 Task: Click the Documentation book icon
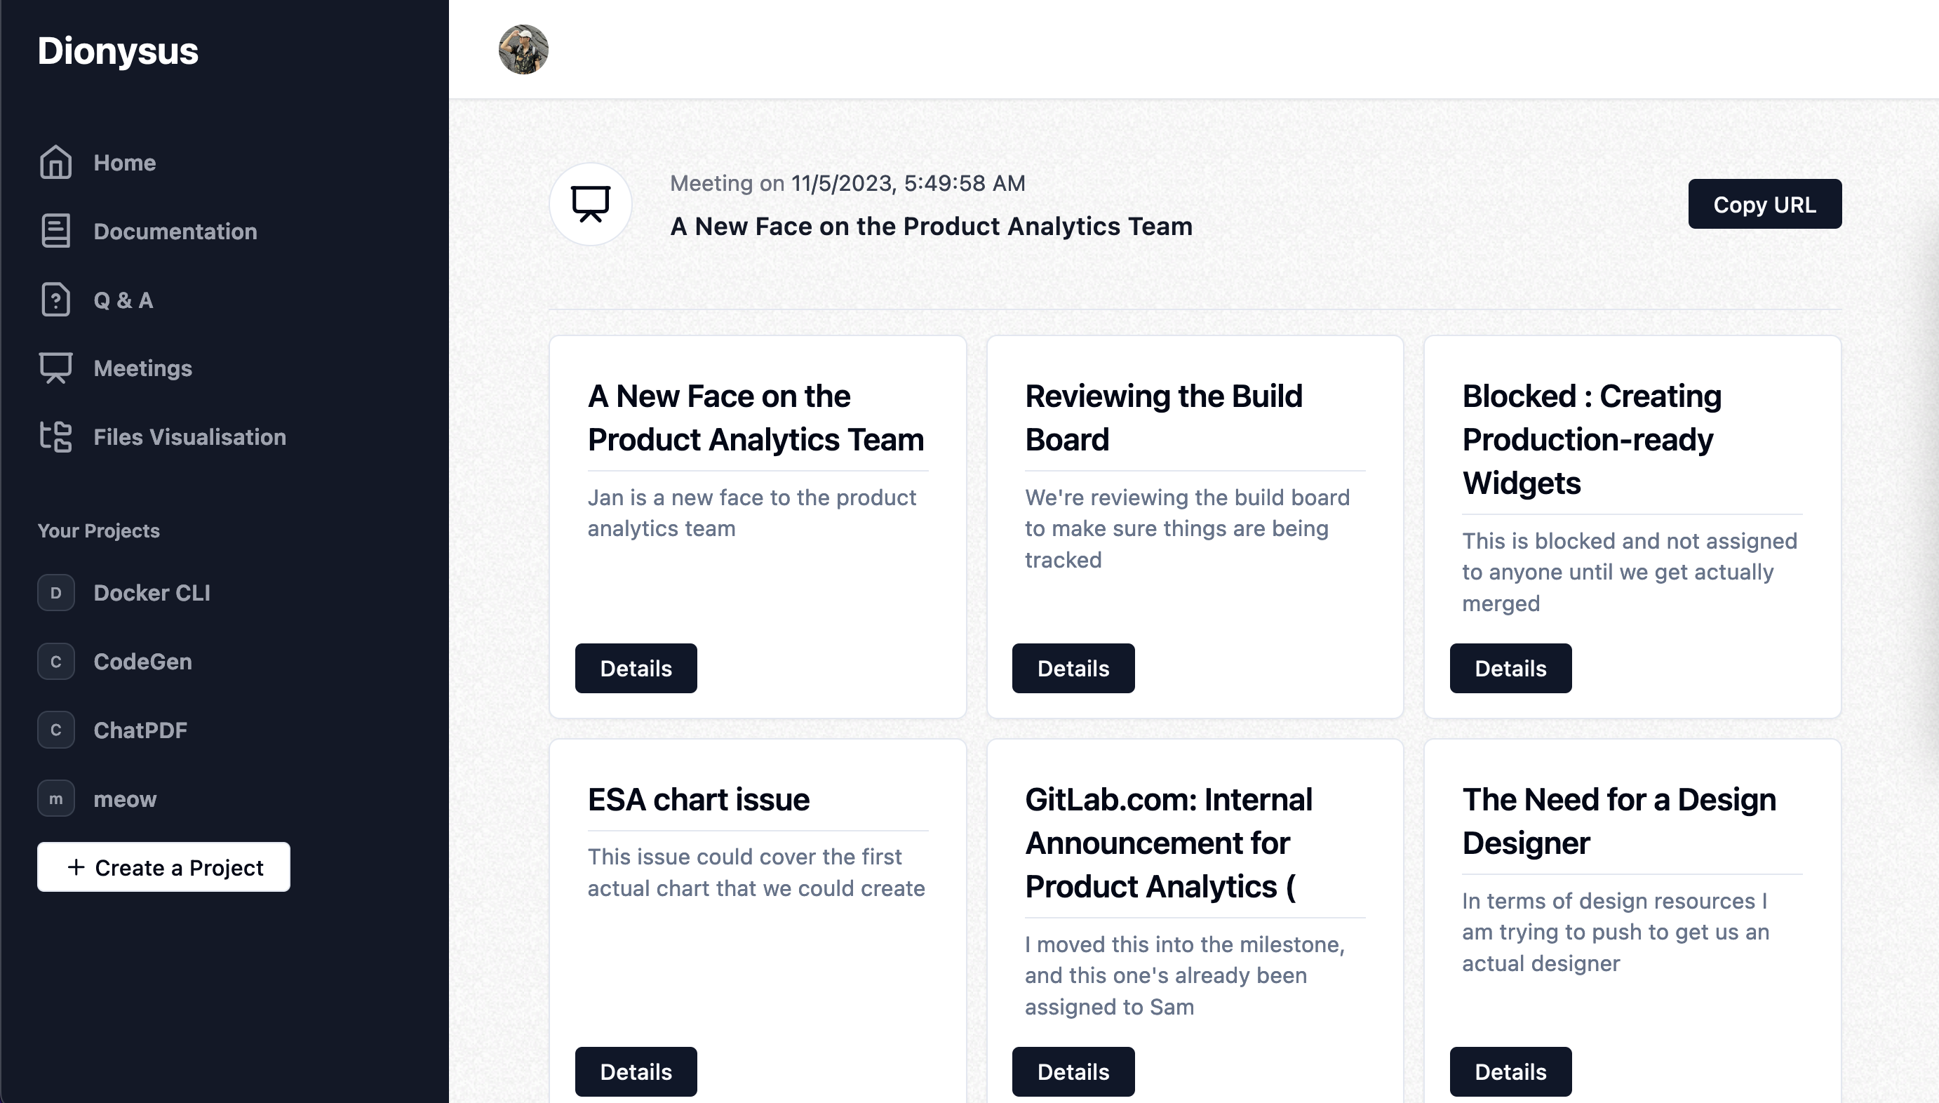pyautogui.click(x=55, y=231)
